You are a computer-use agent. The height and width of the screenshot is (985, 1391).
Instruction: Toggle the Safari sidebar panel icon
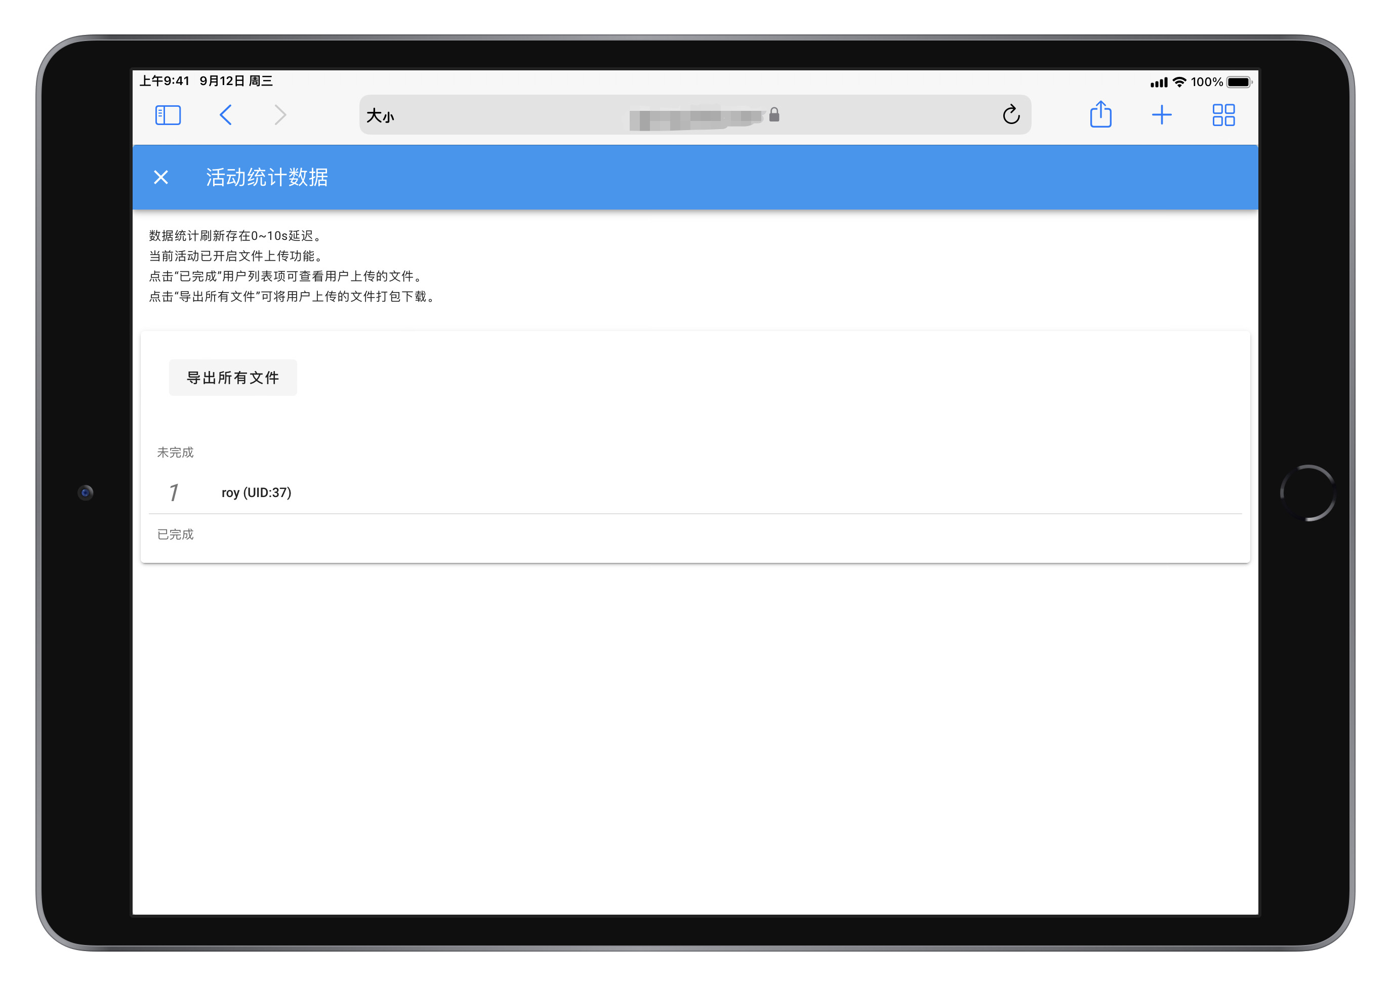(x=168, y=115)
